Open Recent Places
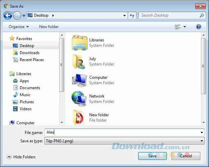Screen dimensions: 209x167 tap(32, 60)
